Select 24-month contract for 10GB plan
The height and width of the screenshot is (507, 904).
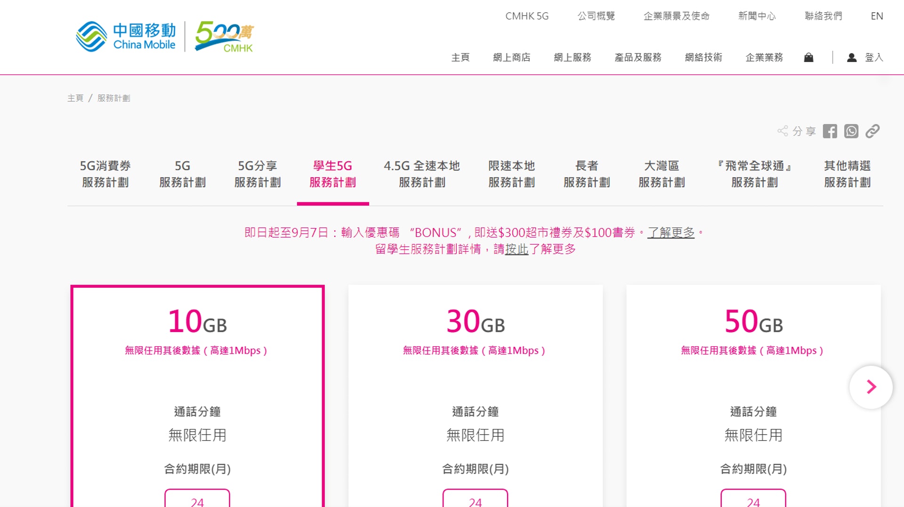click(197, 499)
